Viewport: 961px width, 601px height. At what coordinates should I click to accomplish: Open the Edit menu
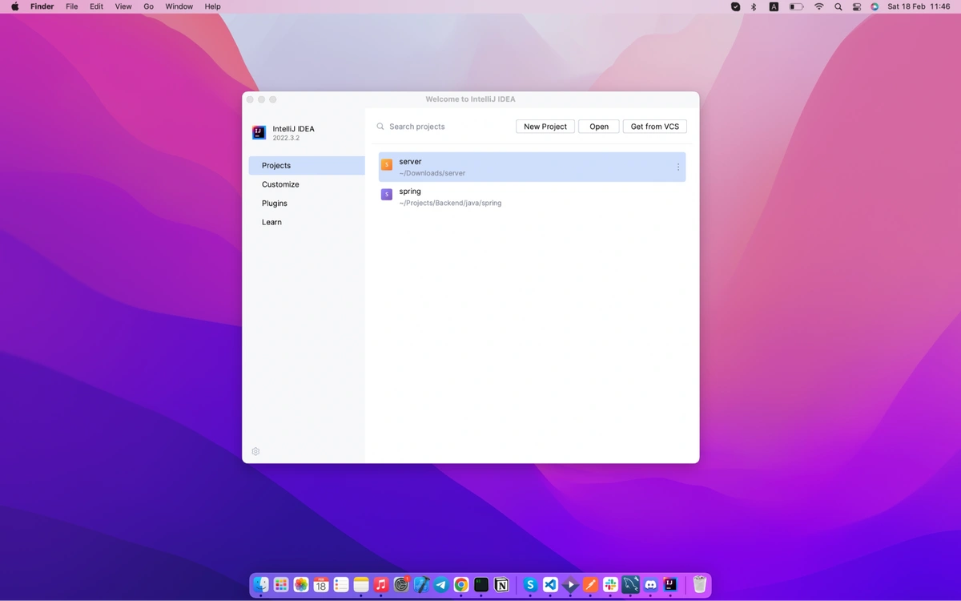click(x=96, y=6)
